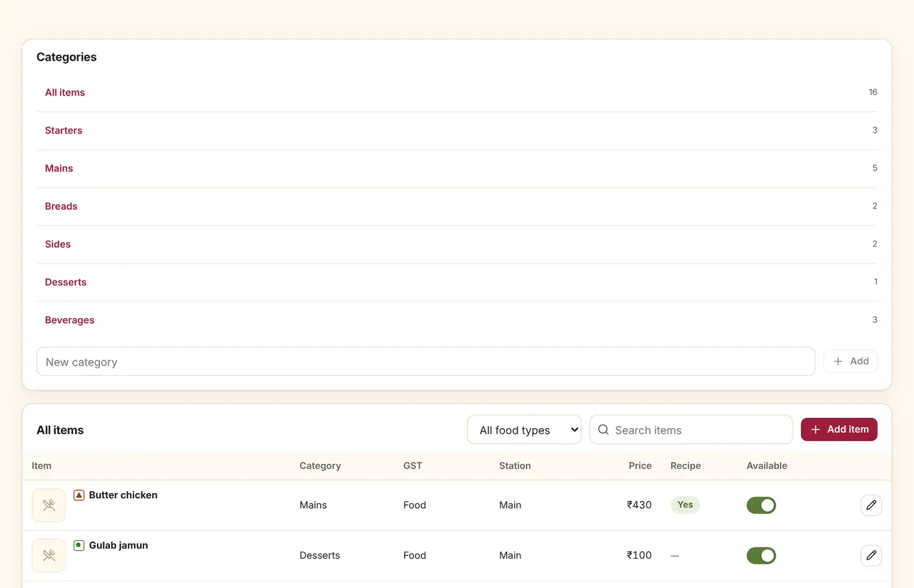Focus the Search items field

(691, 430)
